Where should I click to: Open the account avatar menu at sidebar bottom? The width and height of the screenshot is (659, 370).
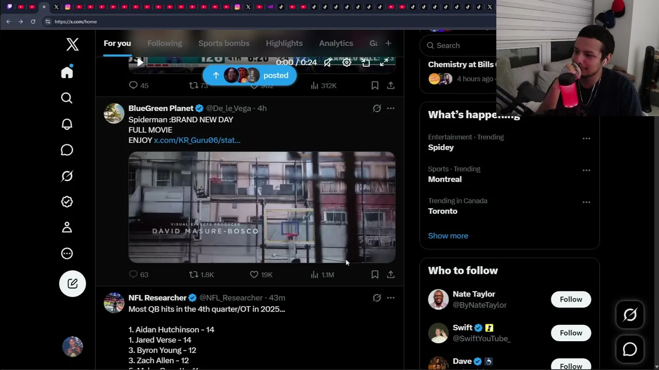coord(73,347)
